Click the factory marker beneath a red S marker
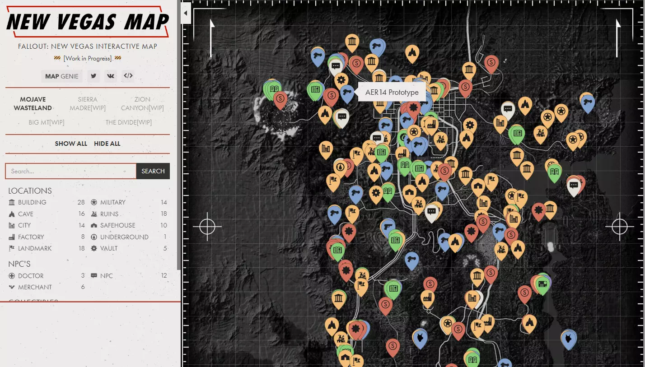This screenshot has height=367, width=645. 428,298
